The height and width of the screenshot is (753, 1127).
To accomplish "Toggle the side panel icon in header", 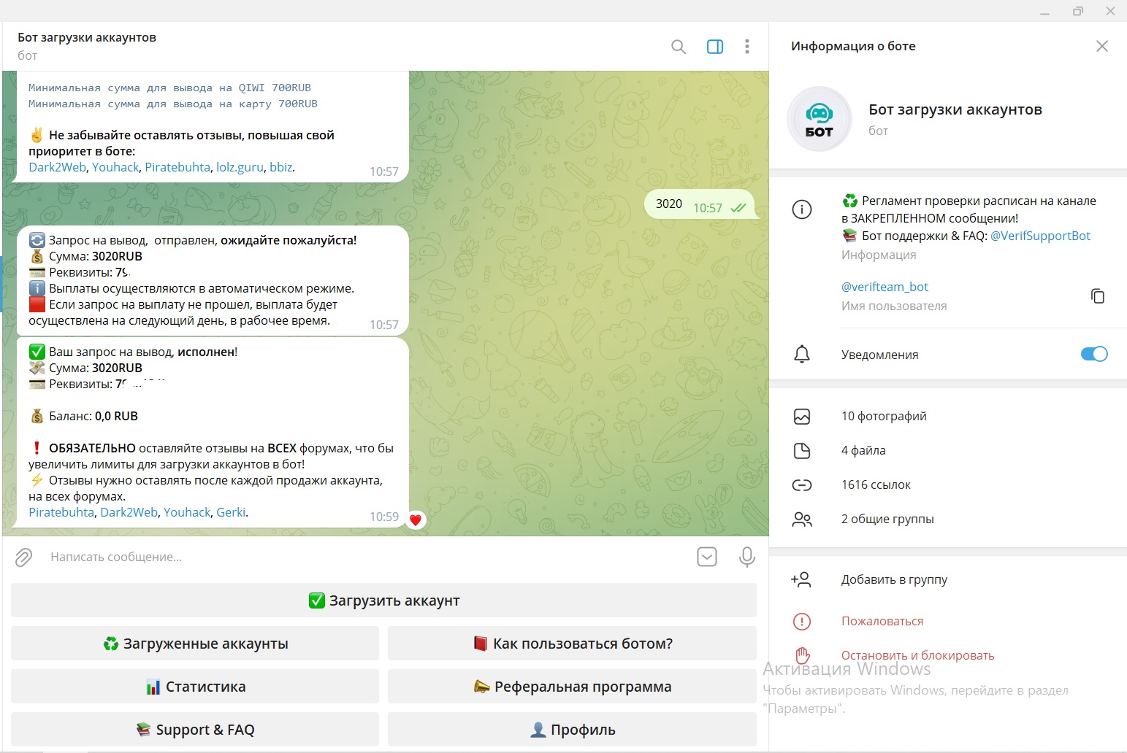I will click(715, 47).
